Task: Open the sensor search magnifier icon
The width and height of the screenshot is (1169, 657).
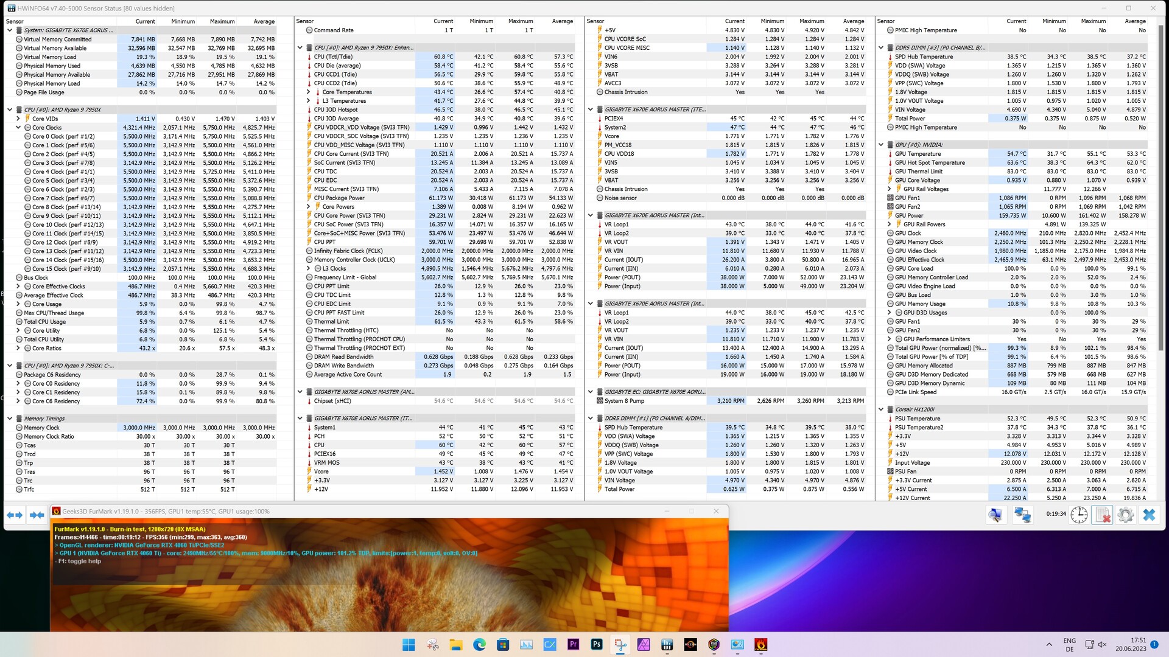Action: (995, 515)
